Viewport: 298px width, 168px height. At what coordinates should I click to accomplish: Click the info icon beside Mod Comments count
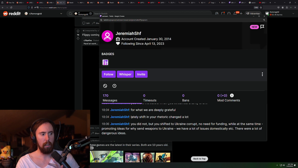232,95
